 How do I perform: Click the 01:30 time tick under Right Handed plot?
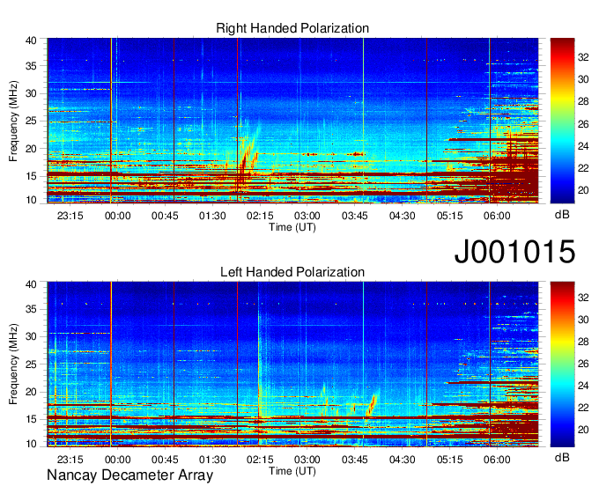[x=212, y=216]
